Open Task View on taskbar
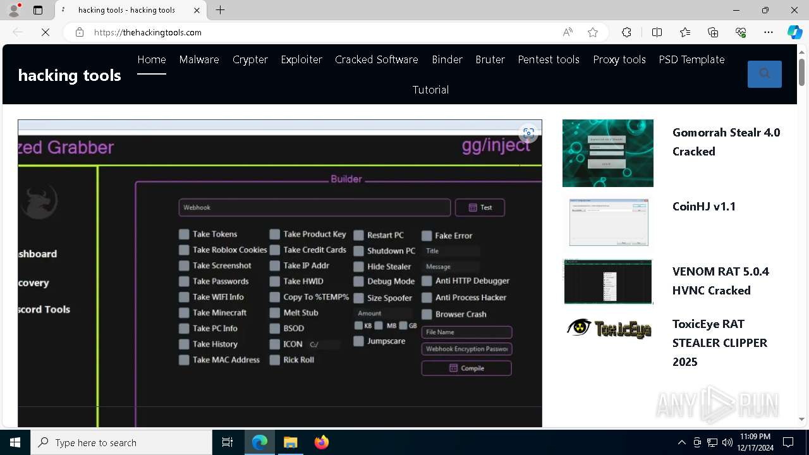This screenshot has width=809, height=455. tap(228, 442)
